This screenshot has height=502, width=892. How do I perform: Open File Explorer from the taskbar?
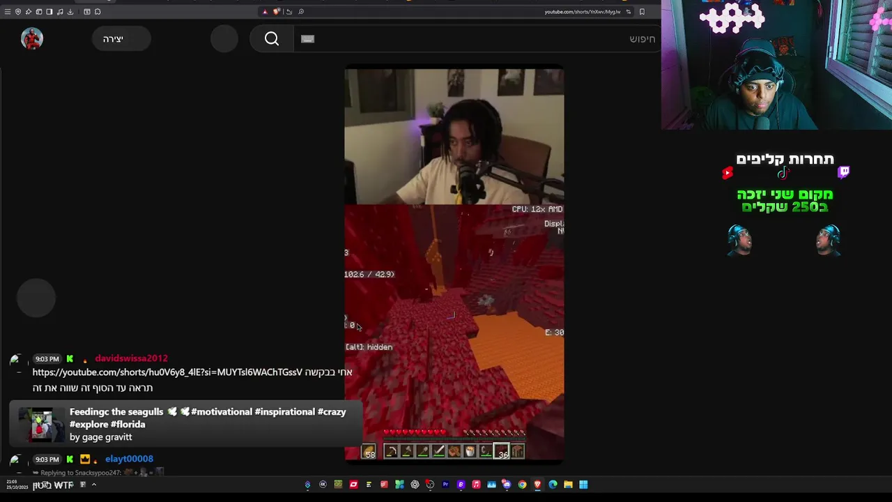coord(568,485)
